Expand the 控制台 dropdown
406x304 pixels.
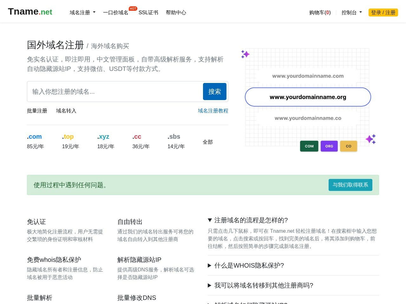point(351,13)
